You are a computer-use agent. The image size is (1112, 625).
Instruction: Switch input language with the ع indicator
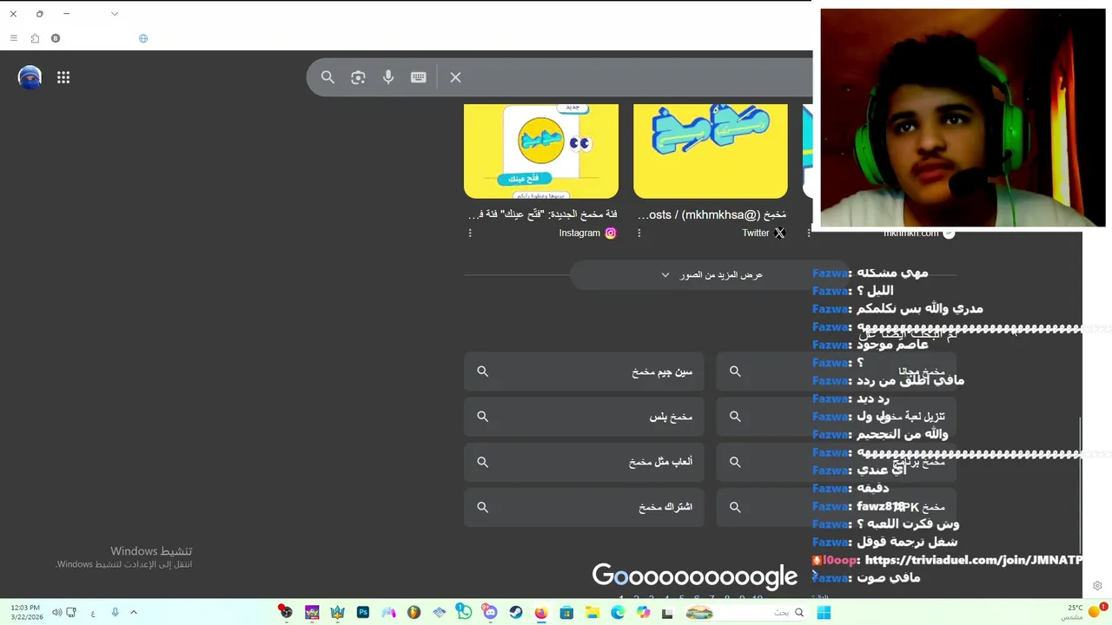(93, 613)
